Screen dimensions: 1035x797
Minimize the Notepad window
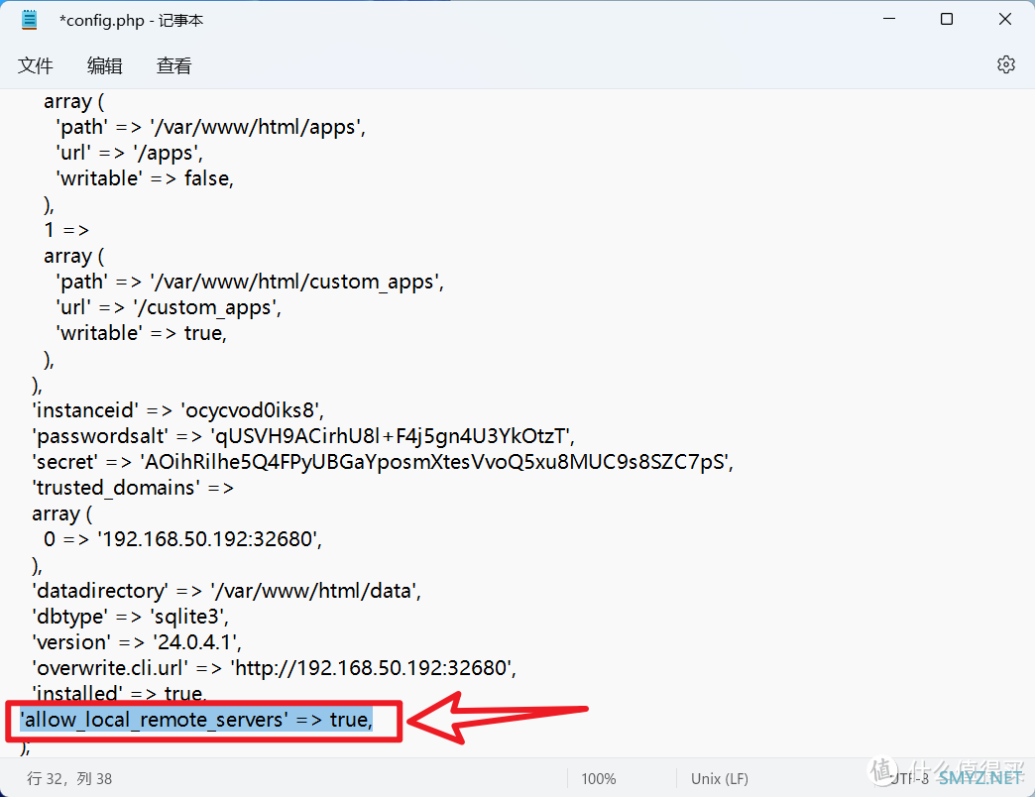point(889,19)
